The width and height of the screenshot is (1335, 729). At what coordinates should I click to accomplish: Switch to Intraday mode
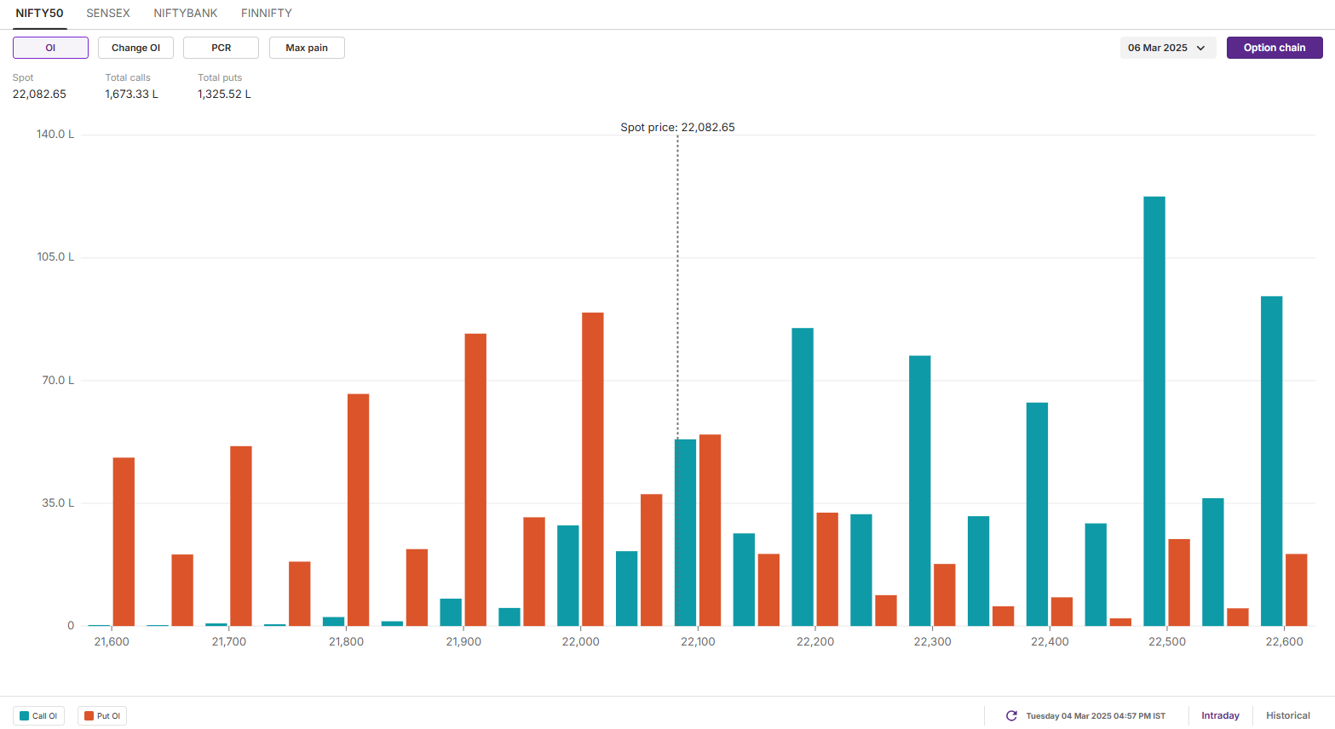[1220, 716]
